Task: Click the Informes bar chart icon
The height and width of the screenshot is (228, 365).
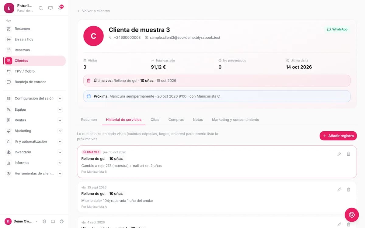Action: tap(9, 163)
